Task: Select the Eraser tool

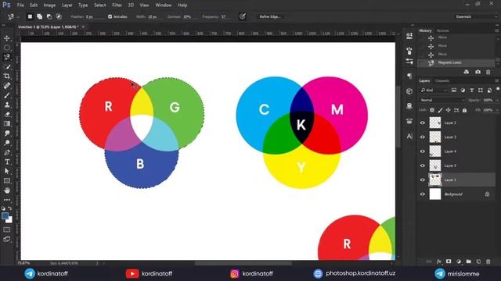Action: pyautogui.click(x=7, y=115)
